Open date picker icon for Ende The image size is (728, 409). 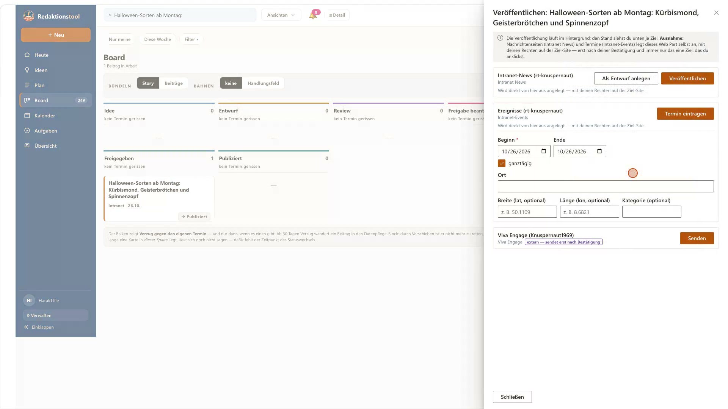(x=599, y=151)
